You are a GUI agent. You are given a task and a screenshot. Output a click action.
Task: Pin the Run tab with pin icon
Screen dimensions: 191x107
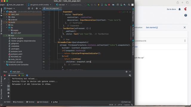coord(5,79)
